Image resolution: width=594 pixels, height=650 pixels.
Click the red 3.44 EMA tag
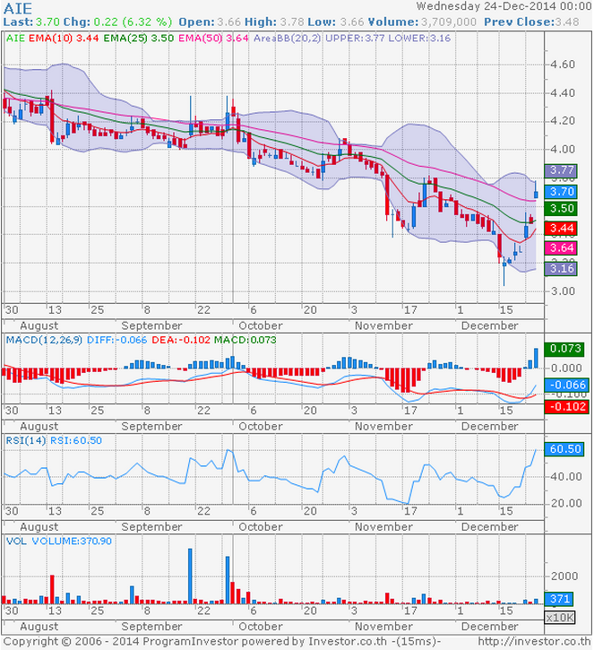point(561,229)
